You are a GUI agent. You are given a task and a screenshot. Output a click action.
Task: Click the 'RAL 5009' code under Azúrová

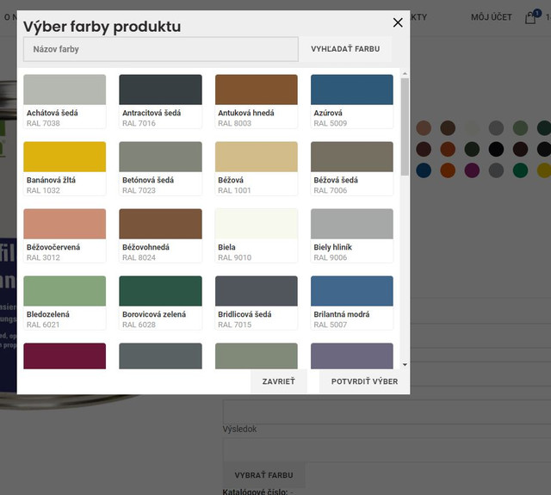click(x=331, y=123)
